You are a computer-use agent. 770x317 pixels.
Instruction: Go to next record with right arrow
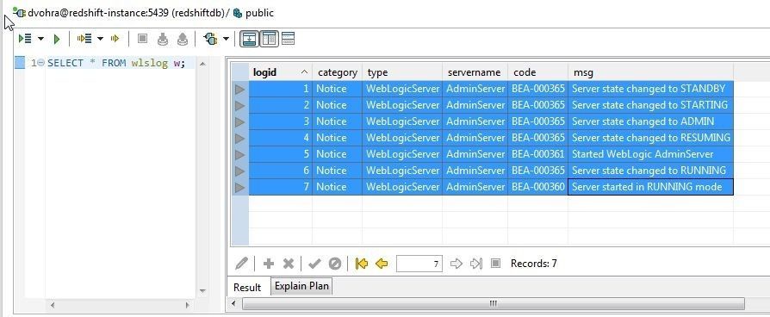(x=456, y=264)
